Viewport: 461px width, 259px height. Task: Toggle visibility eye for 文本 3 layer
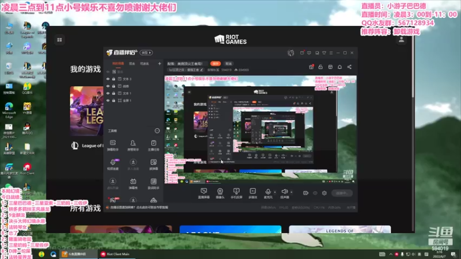[x=108, y=79]
